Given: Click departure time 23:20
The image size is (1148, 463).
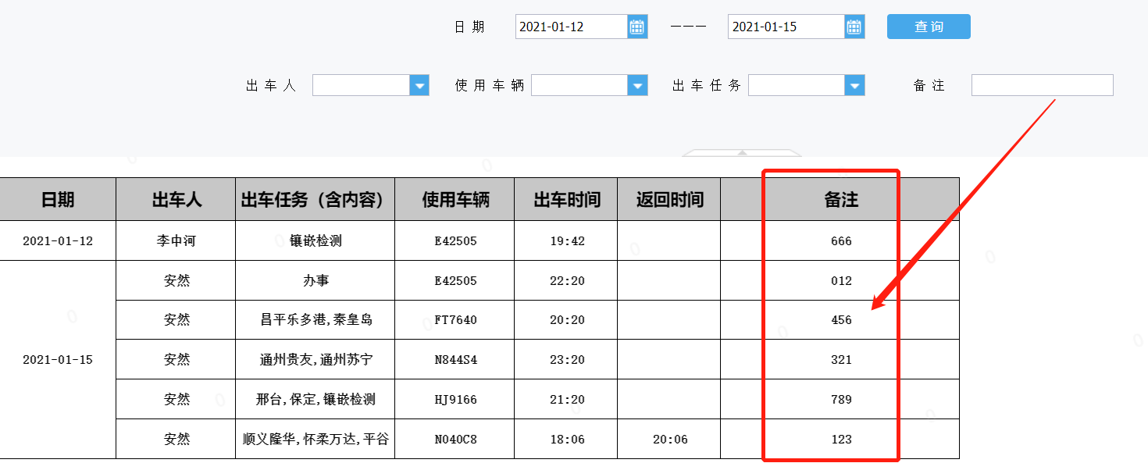Looking at the screenshot, I should (567, 360).
